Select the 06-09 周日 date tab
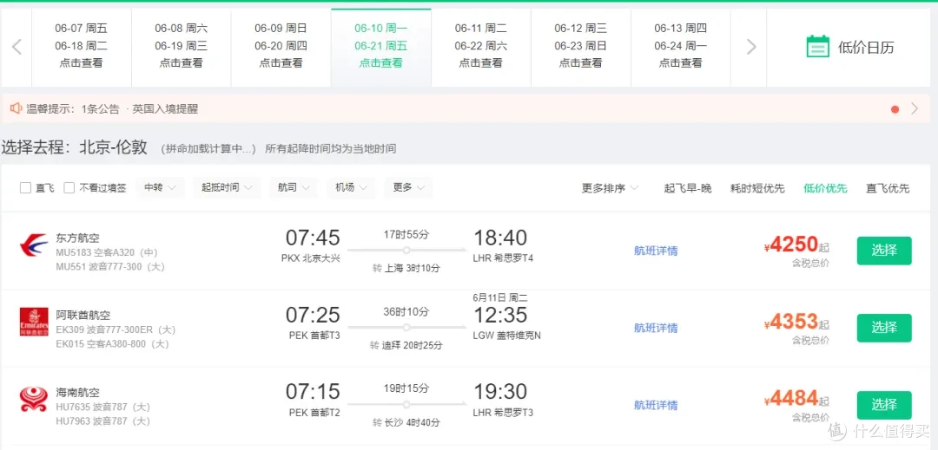 tap(281, 47)
